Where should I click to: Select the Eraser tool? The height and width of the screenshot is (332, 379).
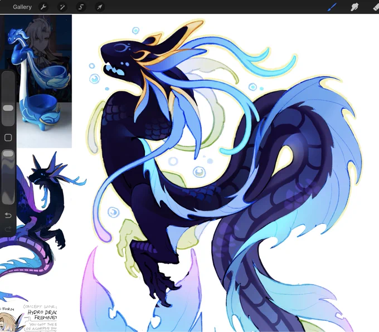click(x=376, y=7)
